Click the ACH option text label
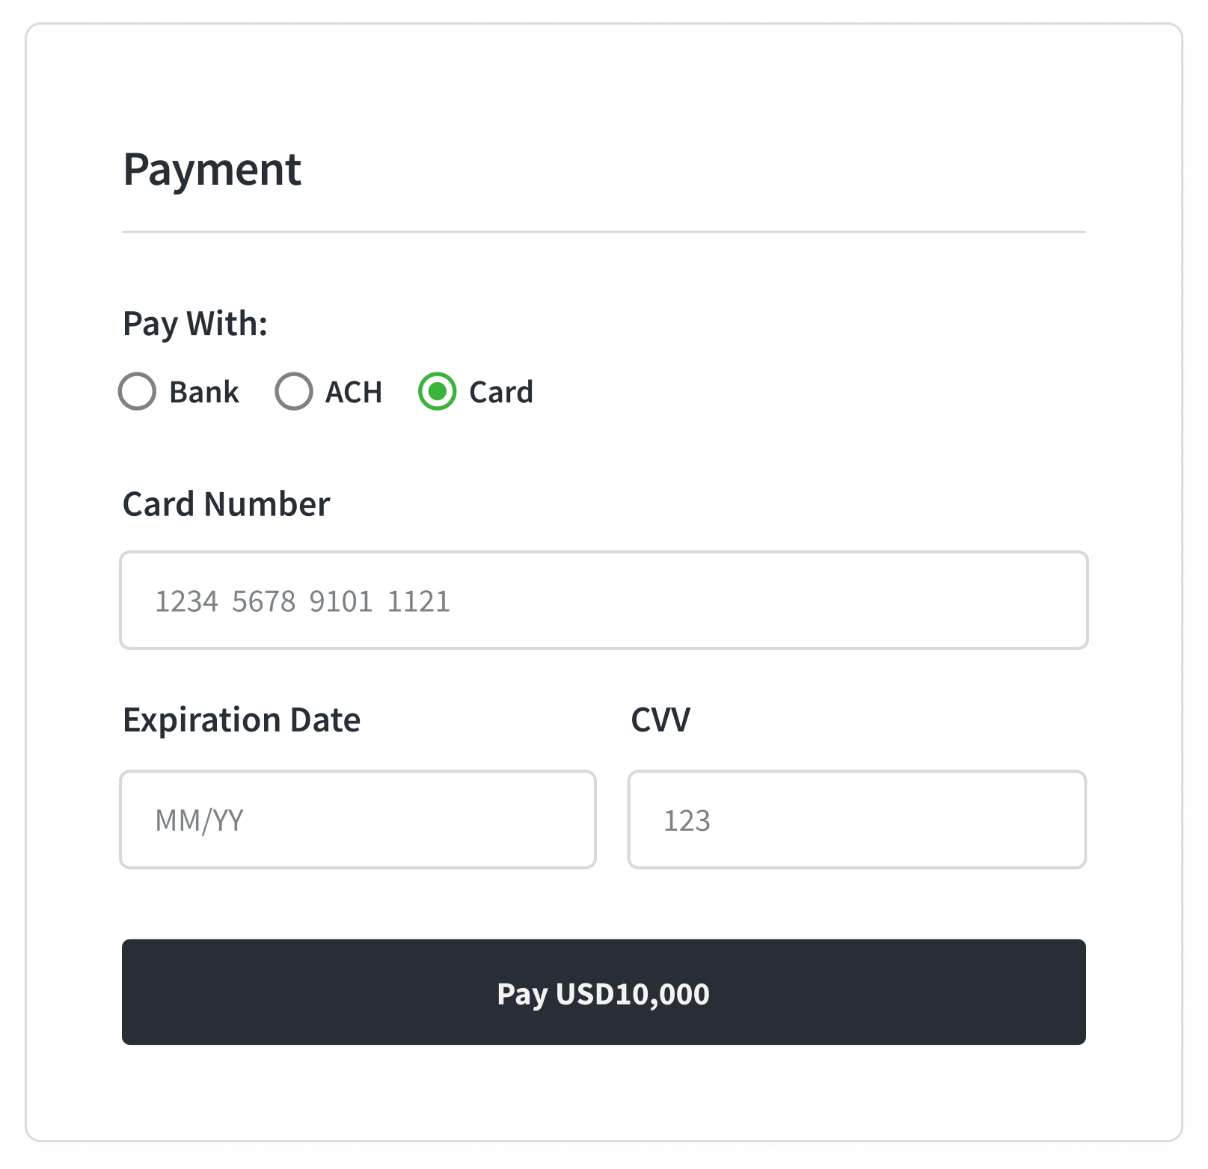This screenshot has width=1208, height=1169. click(353, 391)
